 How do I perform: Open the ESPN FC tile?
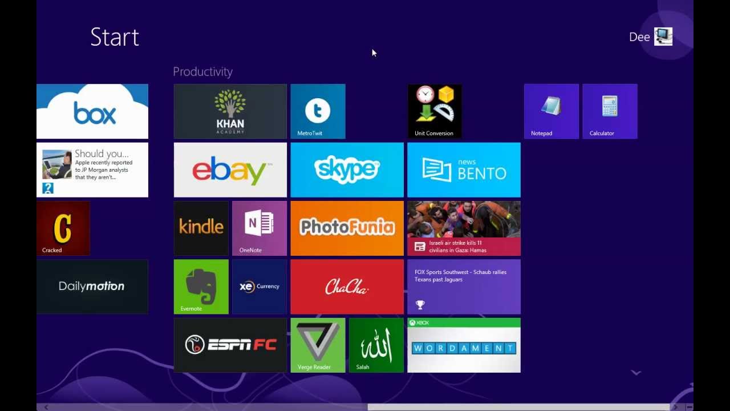point(230,345)
